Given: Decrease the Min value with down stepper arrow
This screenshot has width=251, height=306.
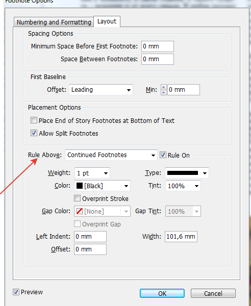Looking at the screenshot, I should point(164,92).
